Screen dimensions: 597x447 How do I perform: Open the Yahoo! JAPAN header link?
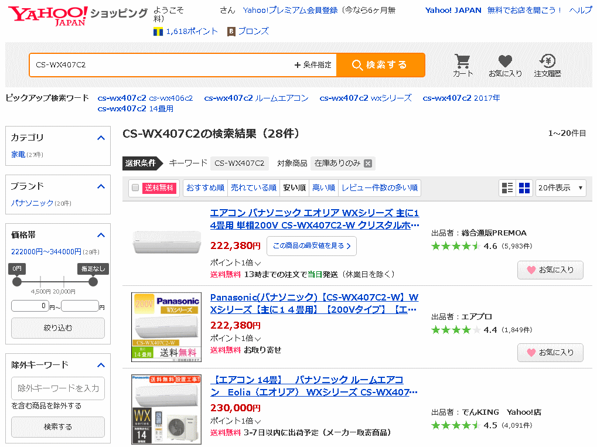pyautogui.click(x=453, y=11)
